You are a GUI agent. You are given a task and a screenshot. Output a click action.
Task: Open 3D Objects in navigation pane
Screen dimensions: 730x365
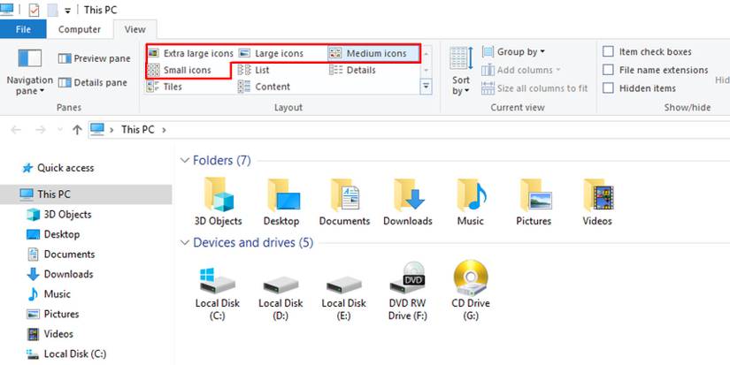[59, 215]
